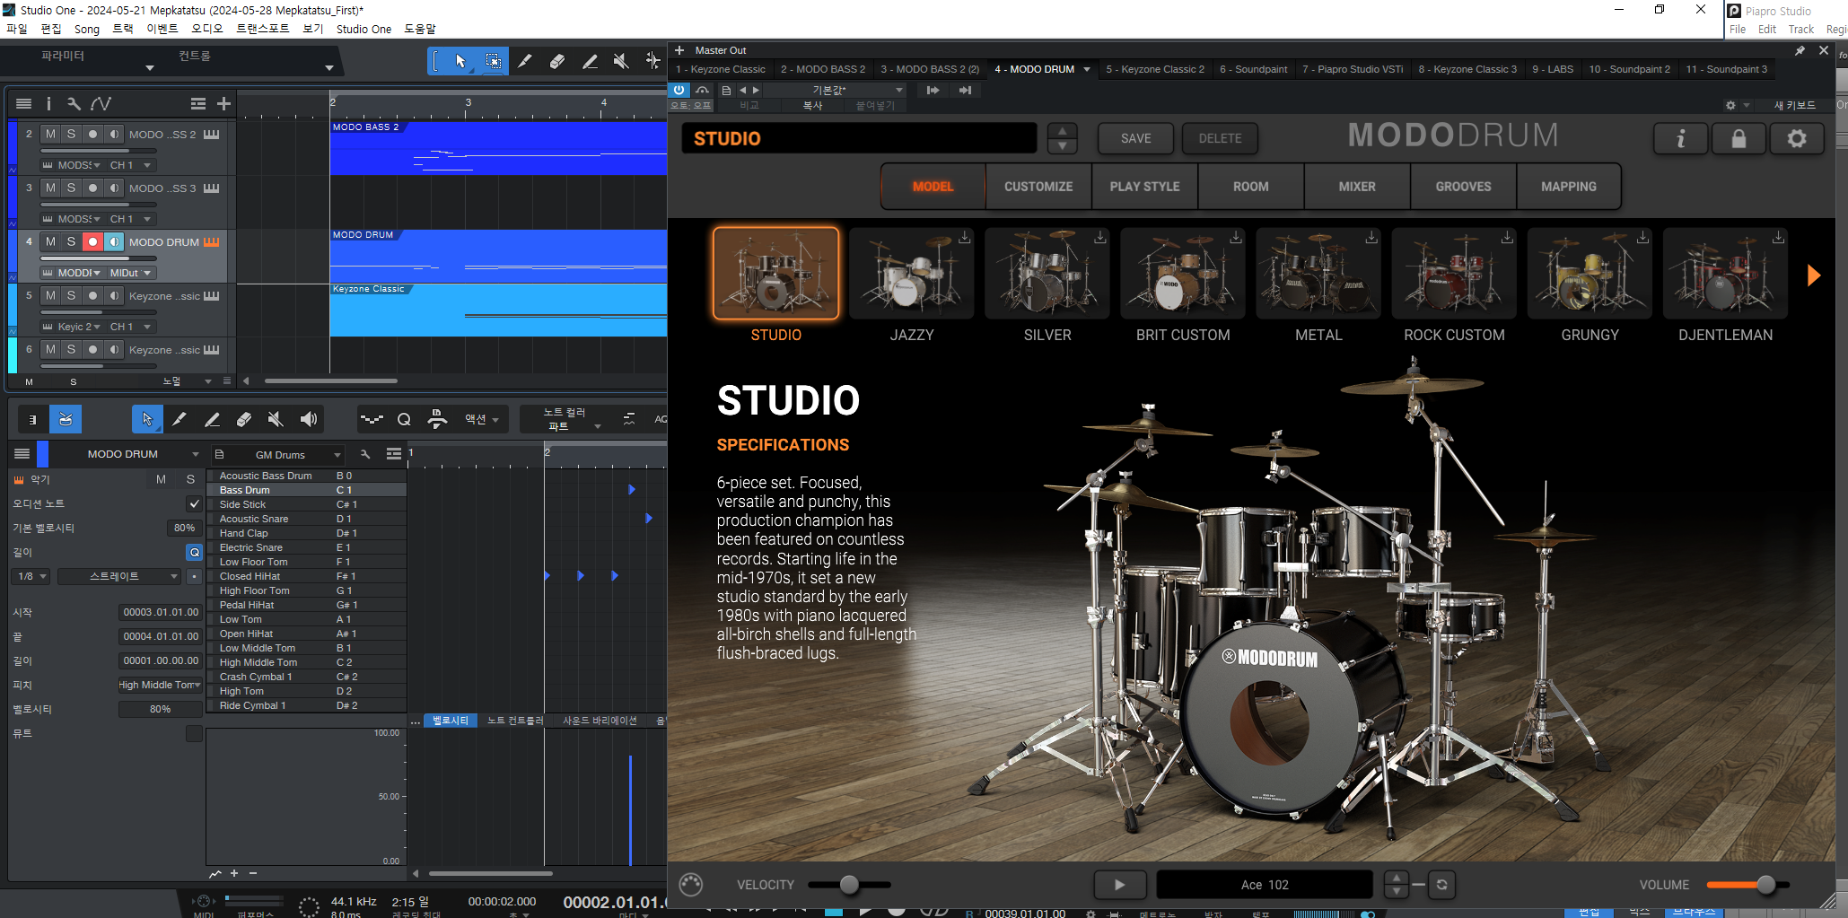Select the editor Eraser tool
The image size is (1848, 918).
click(244, 419)
